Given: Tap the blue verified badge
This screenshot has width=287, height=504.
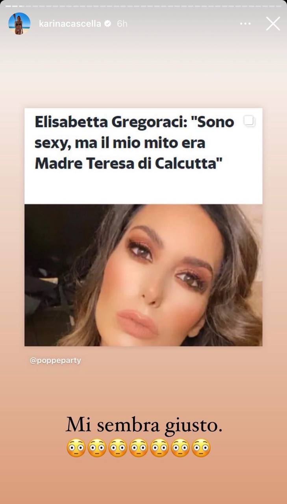Looking at the screenshot, I should click(x=107, y=24).
